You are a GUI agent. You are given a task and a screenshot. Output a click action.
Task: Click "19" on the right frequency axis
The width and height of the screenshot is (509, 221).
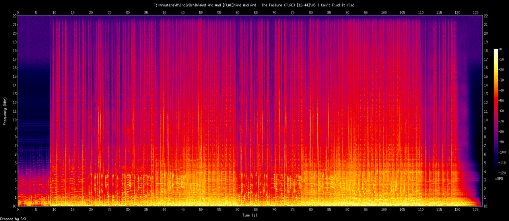[x=486, y=41]
